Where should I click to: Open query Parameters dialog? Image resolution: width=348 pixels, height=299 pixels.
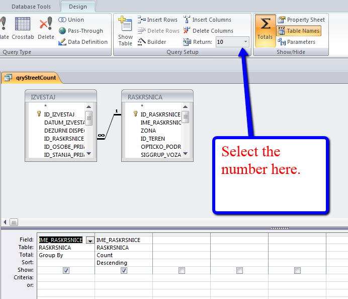coord(296,42)
